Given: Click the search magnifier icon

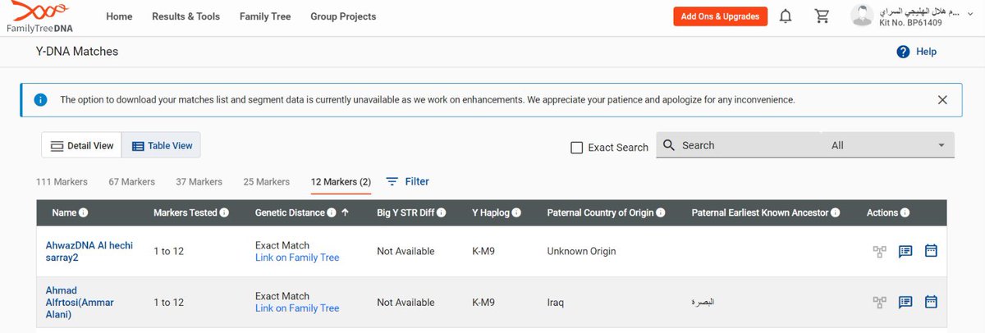Looking at the screenshot, I should 669,145.
